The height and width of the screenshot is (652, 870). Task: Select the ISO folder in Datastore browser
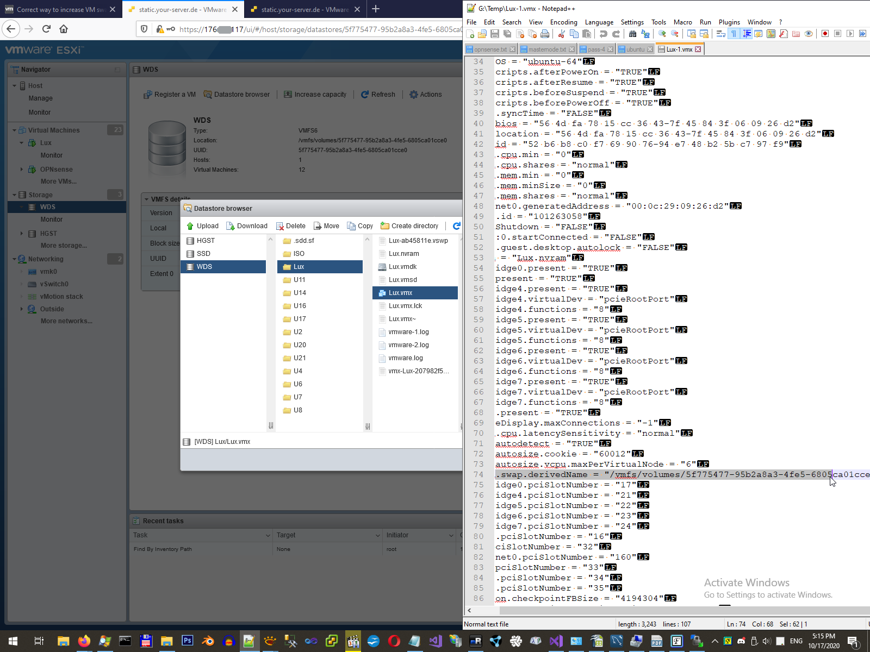(320, 254)
